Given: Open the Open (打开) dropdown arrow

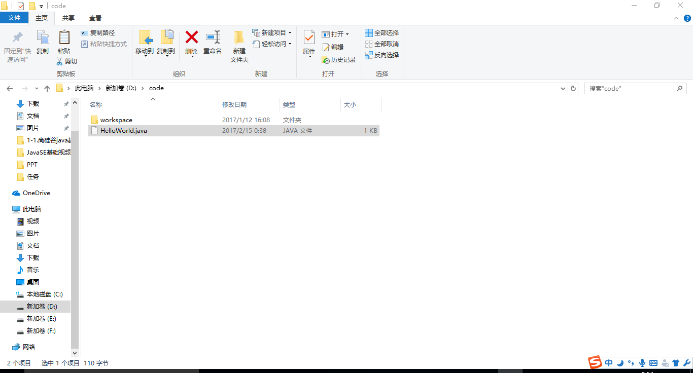Looking at the screenshot, I should 347,34.
